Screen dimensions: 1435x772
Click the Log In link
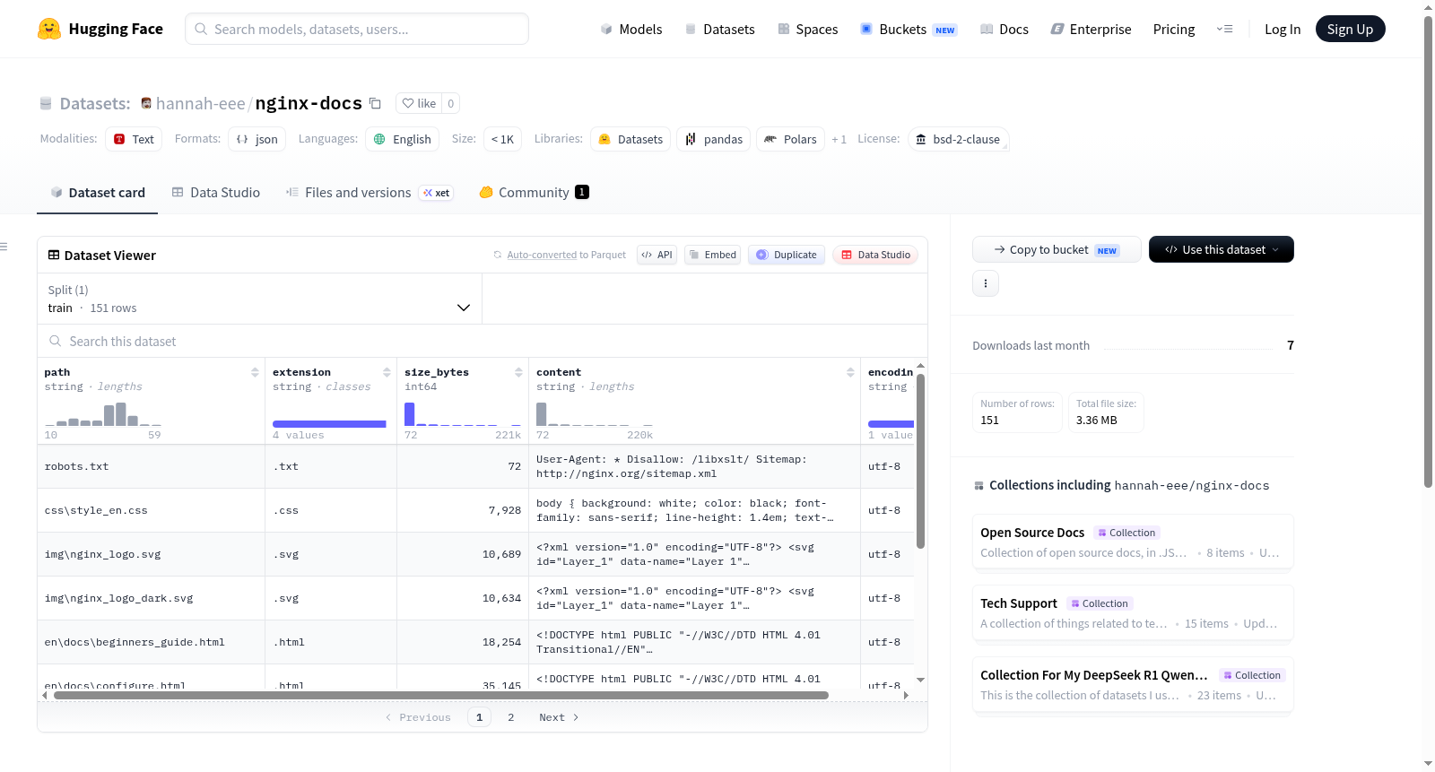1282,29
